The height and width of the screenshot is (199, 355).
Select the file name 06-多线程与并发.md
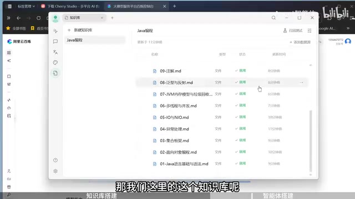[178, 106]
